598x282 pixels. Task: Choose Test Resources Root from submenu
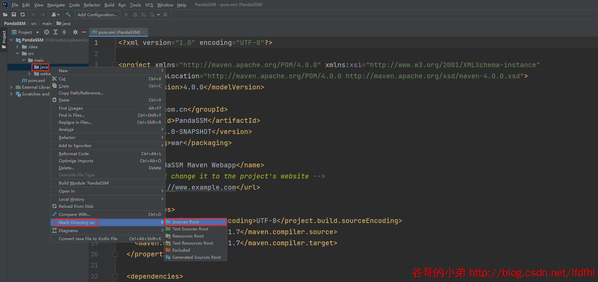pyautogui.click(x=195, y=243)
